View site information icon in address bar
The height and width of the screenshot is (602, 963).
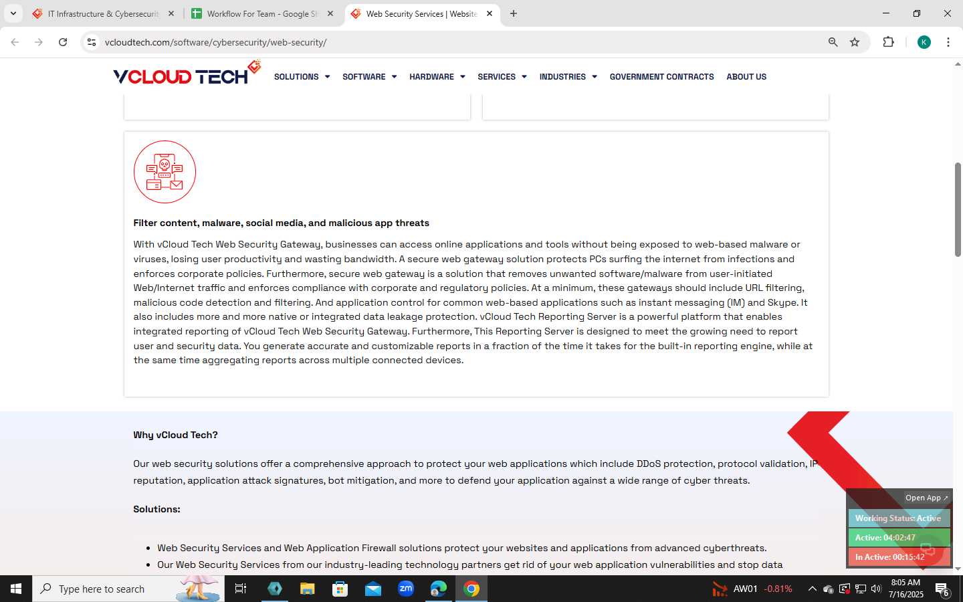(x=92, y=42)
